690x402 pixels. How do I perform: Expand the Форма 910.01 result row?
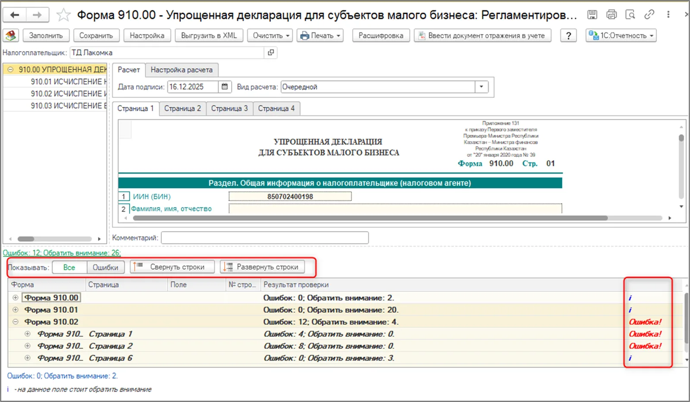tap(16, 310)
